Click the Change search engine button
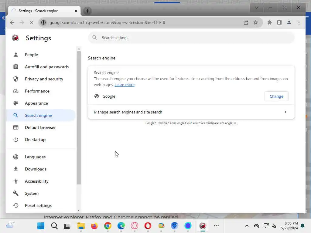 point(276,96)
